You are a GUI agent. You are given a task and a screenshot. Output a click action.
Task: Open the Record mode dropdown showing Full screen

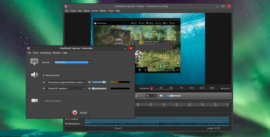point(73,62)
